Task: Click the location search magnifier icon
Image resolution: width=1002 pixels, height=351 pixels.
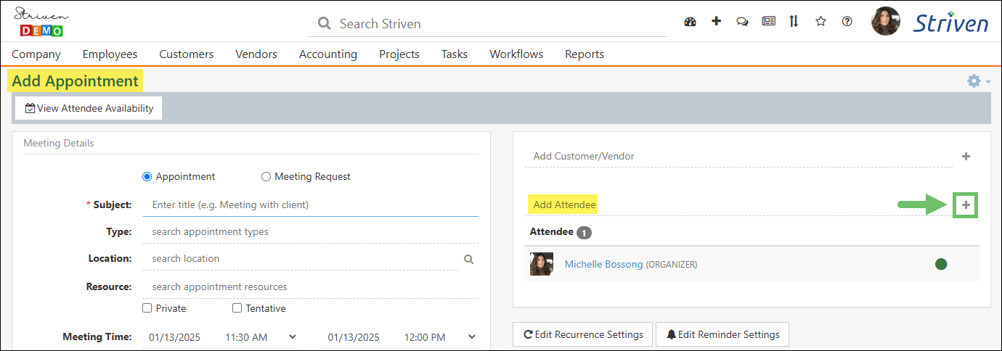Action: click(469, 259)
